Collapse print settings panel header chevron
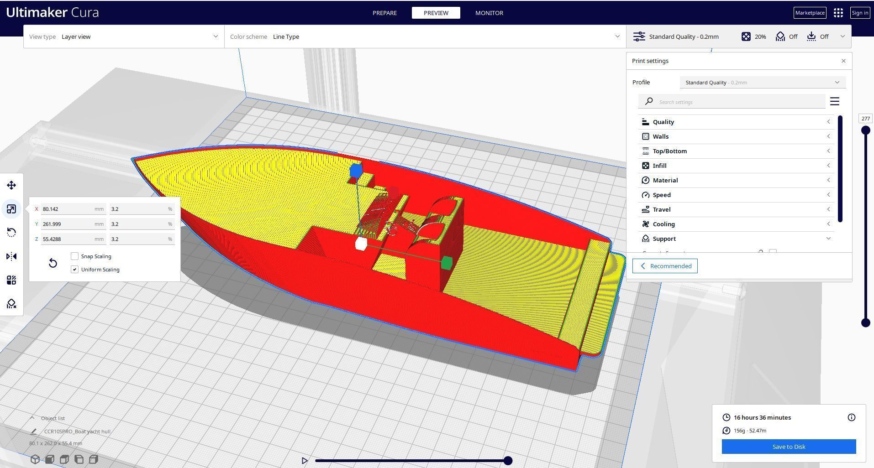The width and height of the screenshot is (874, 468). (x=842, y=36)
